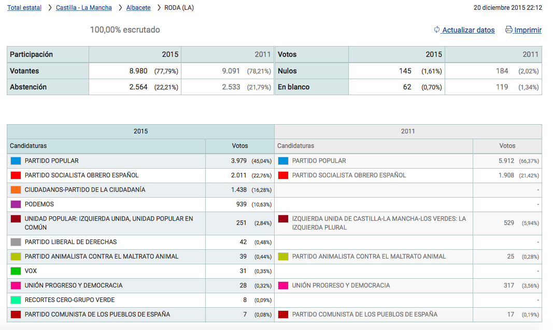Click the 2015 PARTIDO SOCIALISTA OBRERO ESPAÑOL name

(81, 175)
